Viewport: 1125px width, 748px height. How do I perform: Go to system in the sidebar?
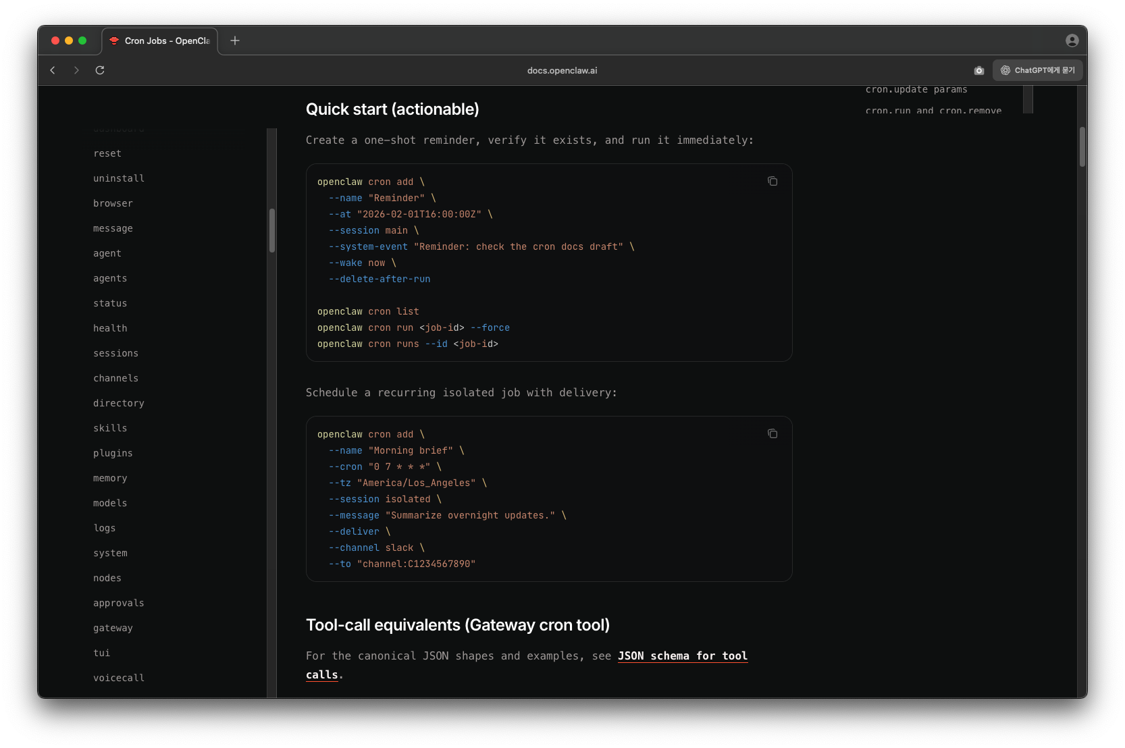coord(110,553)
